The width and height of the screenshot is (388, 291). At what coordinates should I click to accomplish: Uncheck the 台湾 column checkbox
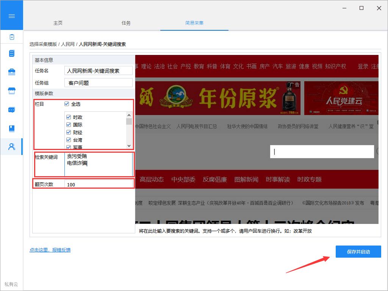69,140
